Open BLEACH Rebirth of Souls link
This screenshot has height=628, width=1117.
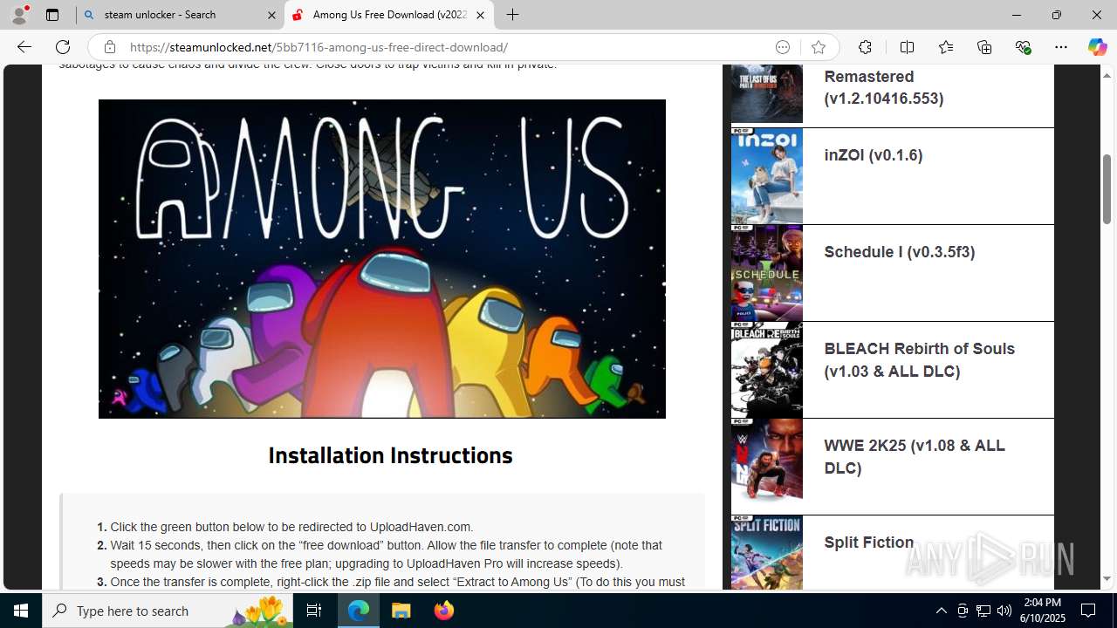click(920, 360)
